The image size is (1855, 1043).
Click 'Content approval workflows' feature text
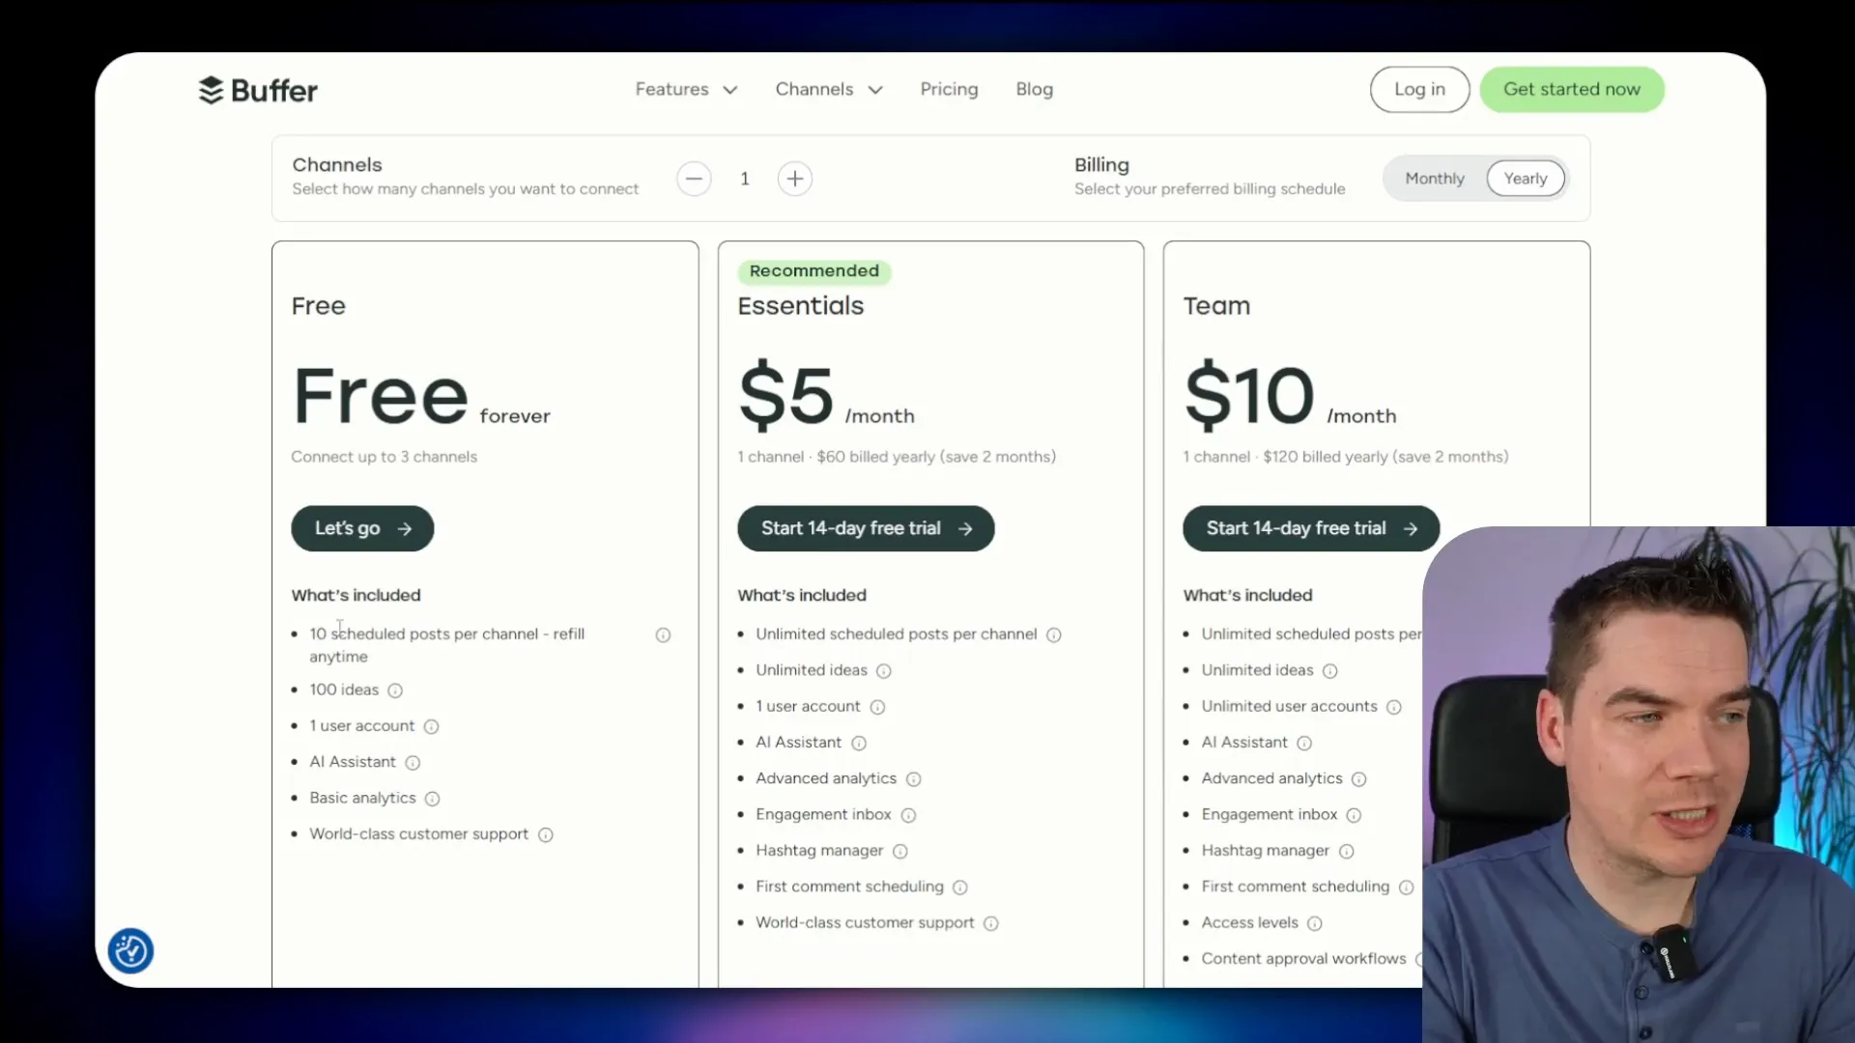[1303, 958]
